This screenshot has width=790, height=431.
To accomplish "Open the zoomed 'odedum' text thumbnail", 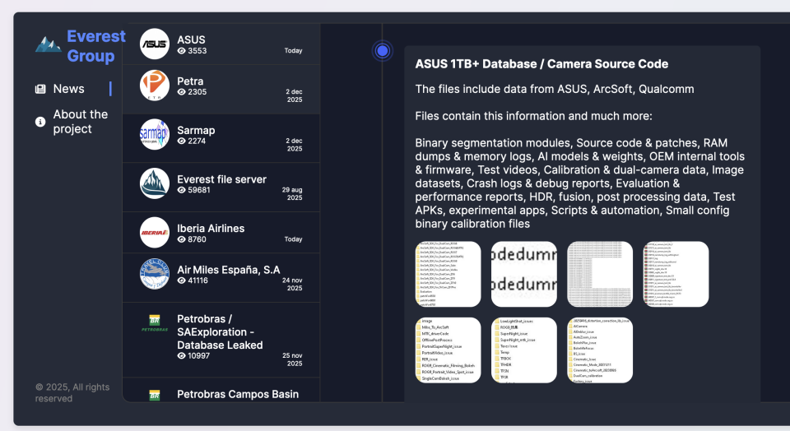I will [524, 274].
